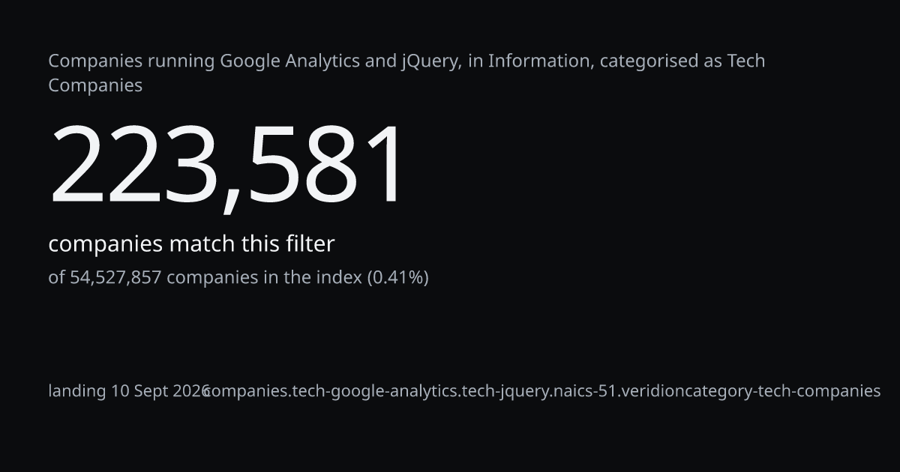The image size is (900, 472).
Task: Click the 'Companies running' heading start
Action: (x=132, y=61)
